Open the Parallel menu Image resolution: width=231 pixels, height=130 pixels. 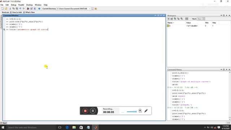[21, 5]
